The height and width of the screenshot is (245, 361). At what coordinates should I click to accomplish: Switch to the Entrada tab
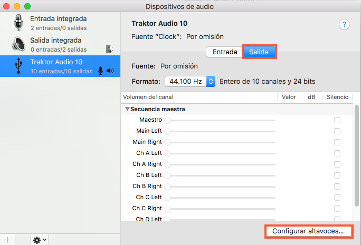(x=225, y=52)
